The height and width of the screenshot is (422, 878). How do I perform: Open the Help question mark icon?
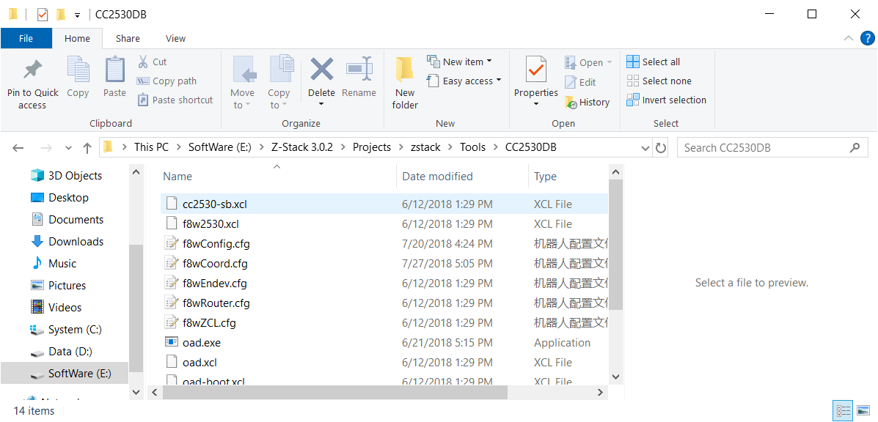(867, 39)
